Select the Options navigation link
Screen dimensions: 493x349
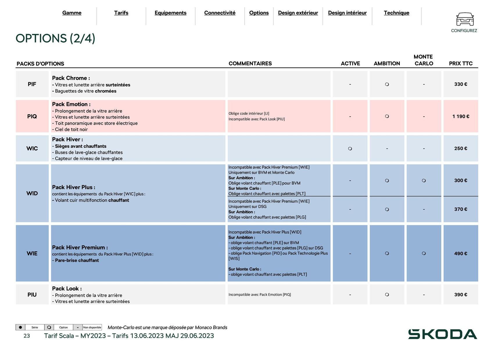coord(259,13)
